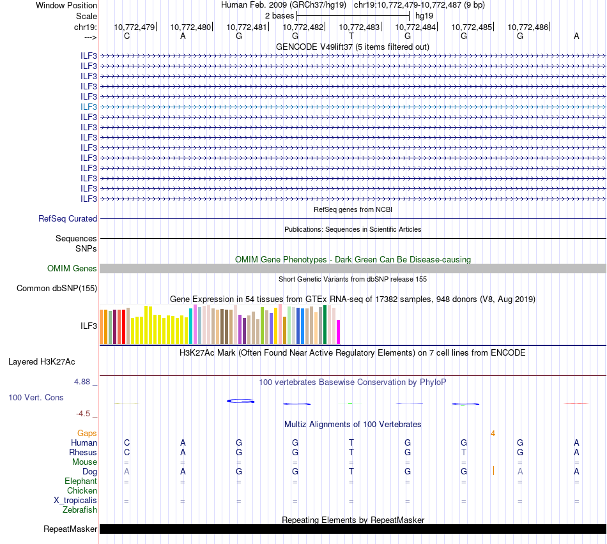Select the RepeatMasker label on the left
The height and width of the screenshot is (544, 607).
70,529
